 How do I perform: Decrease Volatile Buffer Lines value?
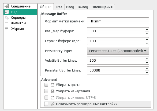(147, 62)
